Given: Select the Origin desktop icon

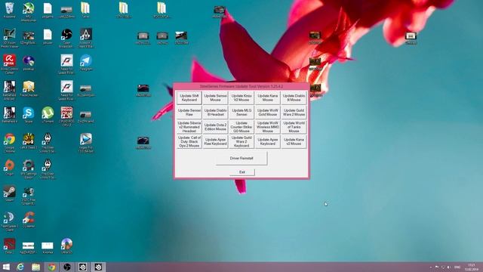Looking at the screenshot, I should coord(9,168).
